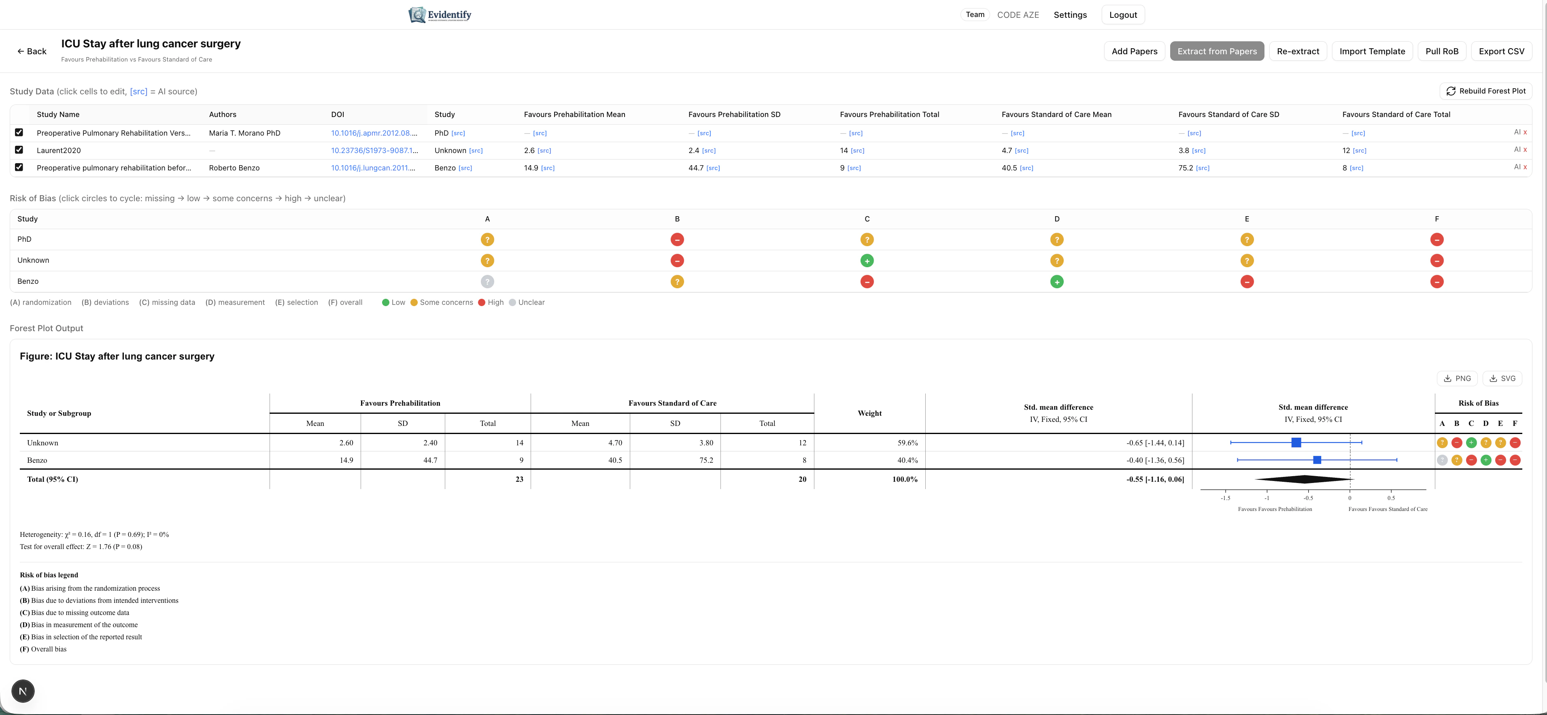Open the Laurent2020 DOI link
The height and width of the screenshot is (715, 1547).
[374, 151]
